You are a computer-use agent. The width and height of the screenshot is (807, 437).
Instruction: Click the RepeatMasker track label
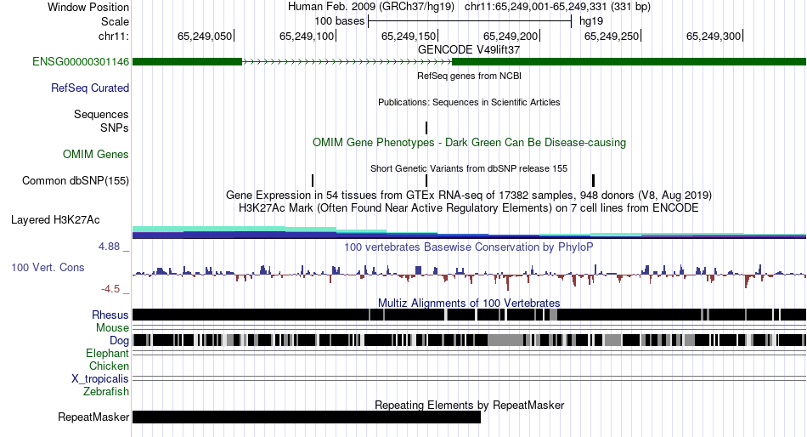93,417
